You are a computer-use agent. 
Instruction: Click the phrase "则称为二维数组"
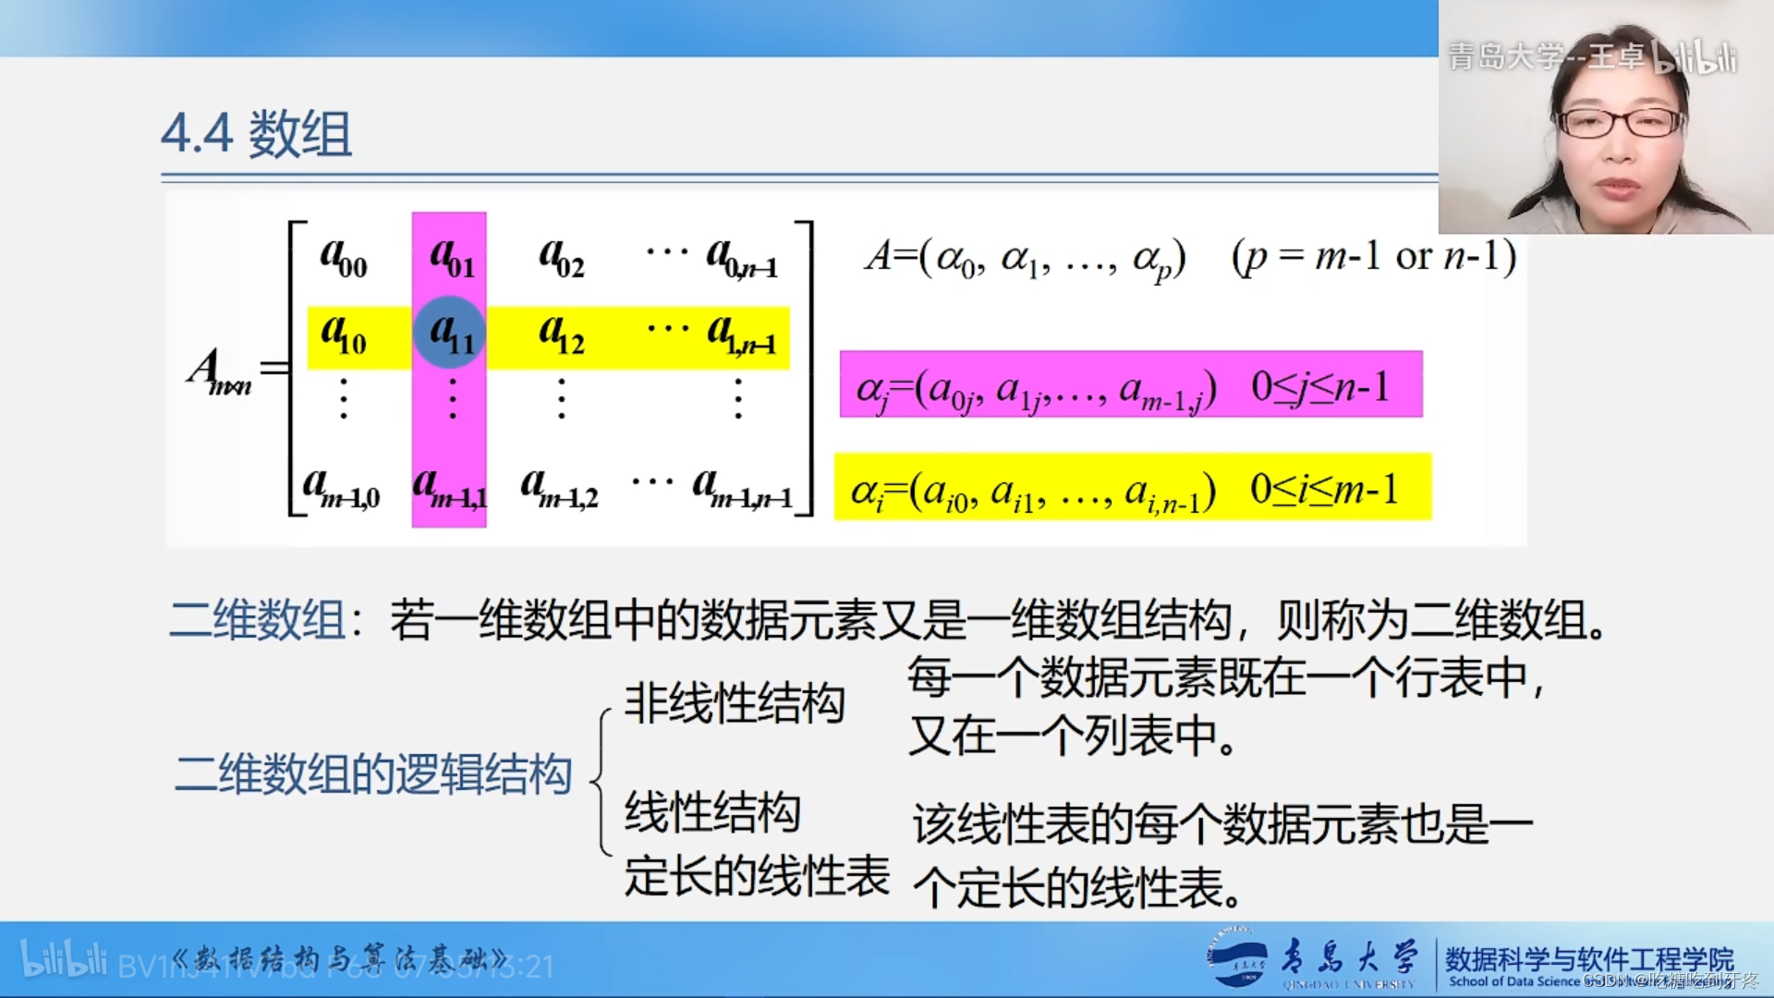(x=1431, y=619)
